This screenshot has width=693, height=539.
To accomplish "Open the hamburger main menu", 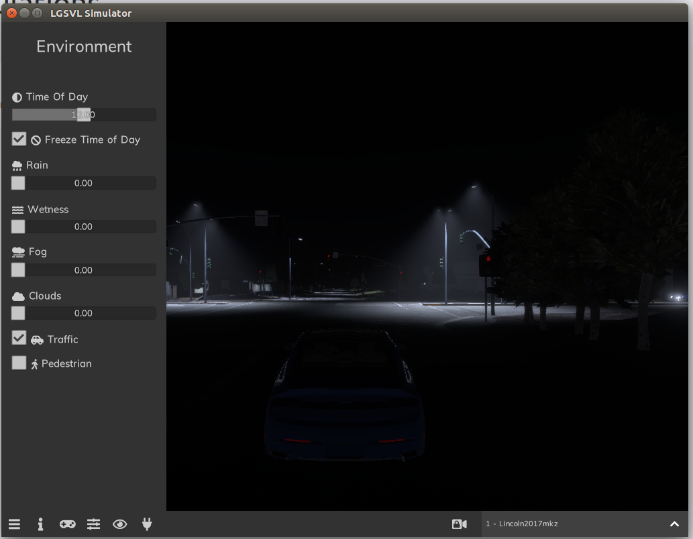I will 14,524.
